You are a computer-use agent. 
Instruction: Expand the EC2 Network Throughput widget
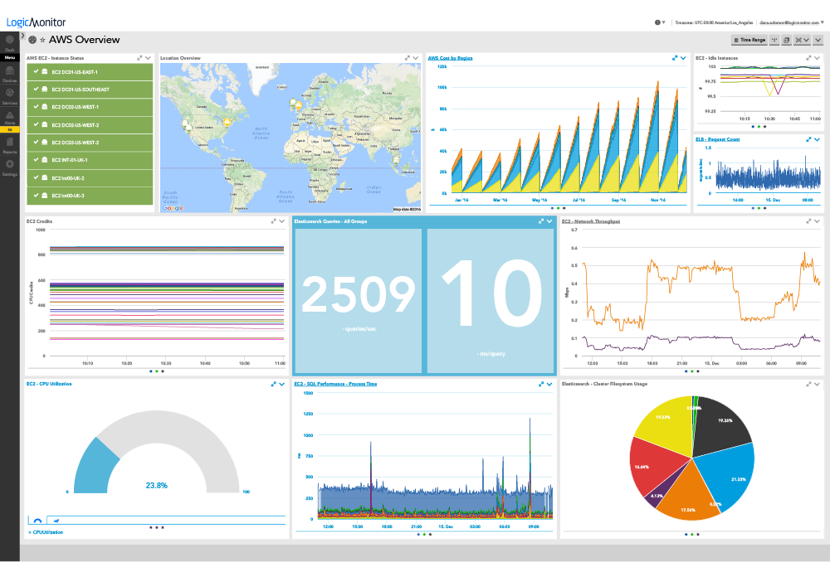coord(808,221)
